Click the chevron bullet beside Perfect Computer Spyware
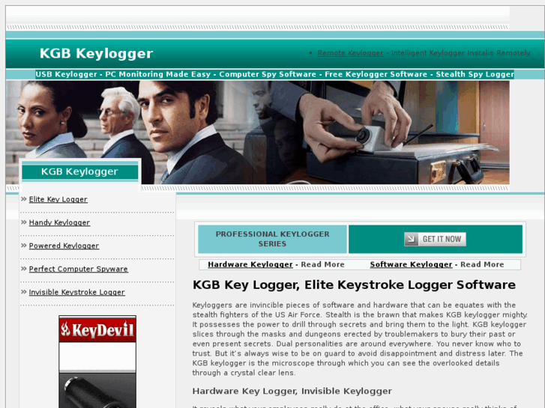Screen dimensions: 545x408 point(24,269)
